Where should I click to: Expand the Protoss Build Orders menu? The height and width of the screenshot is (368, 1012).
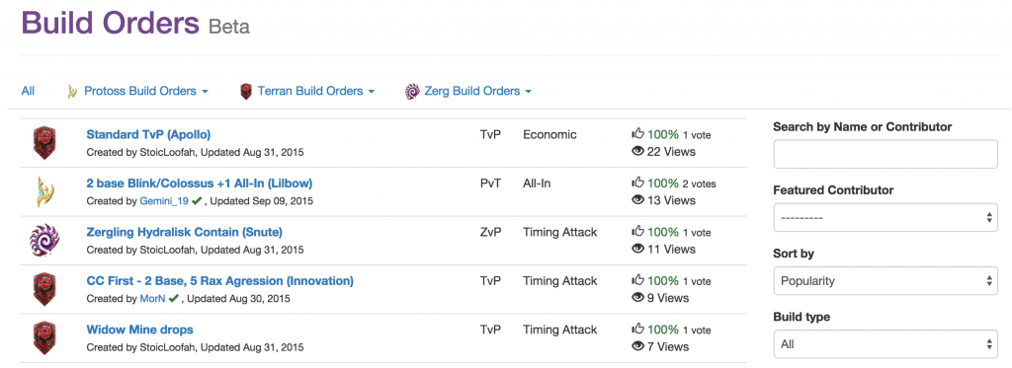137,91
